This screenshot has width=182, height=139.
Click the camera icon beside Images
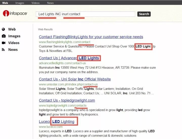4,36
